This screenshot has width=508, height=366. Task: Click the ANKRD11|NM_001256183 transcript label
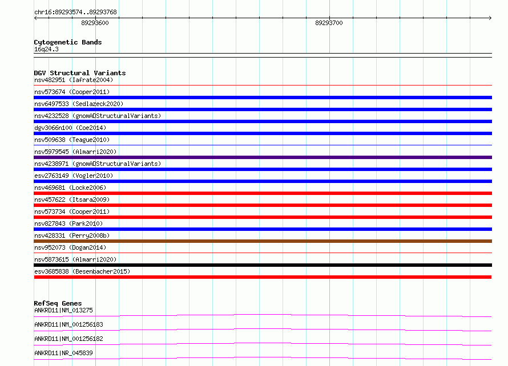[x=68, y=324]
